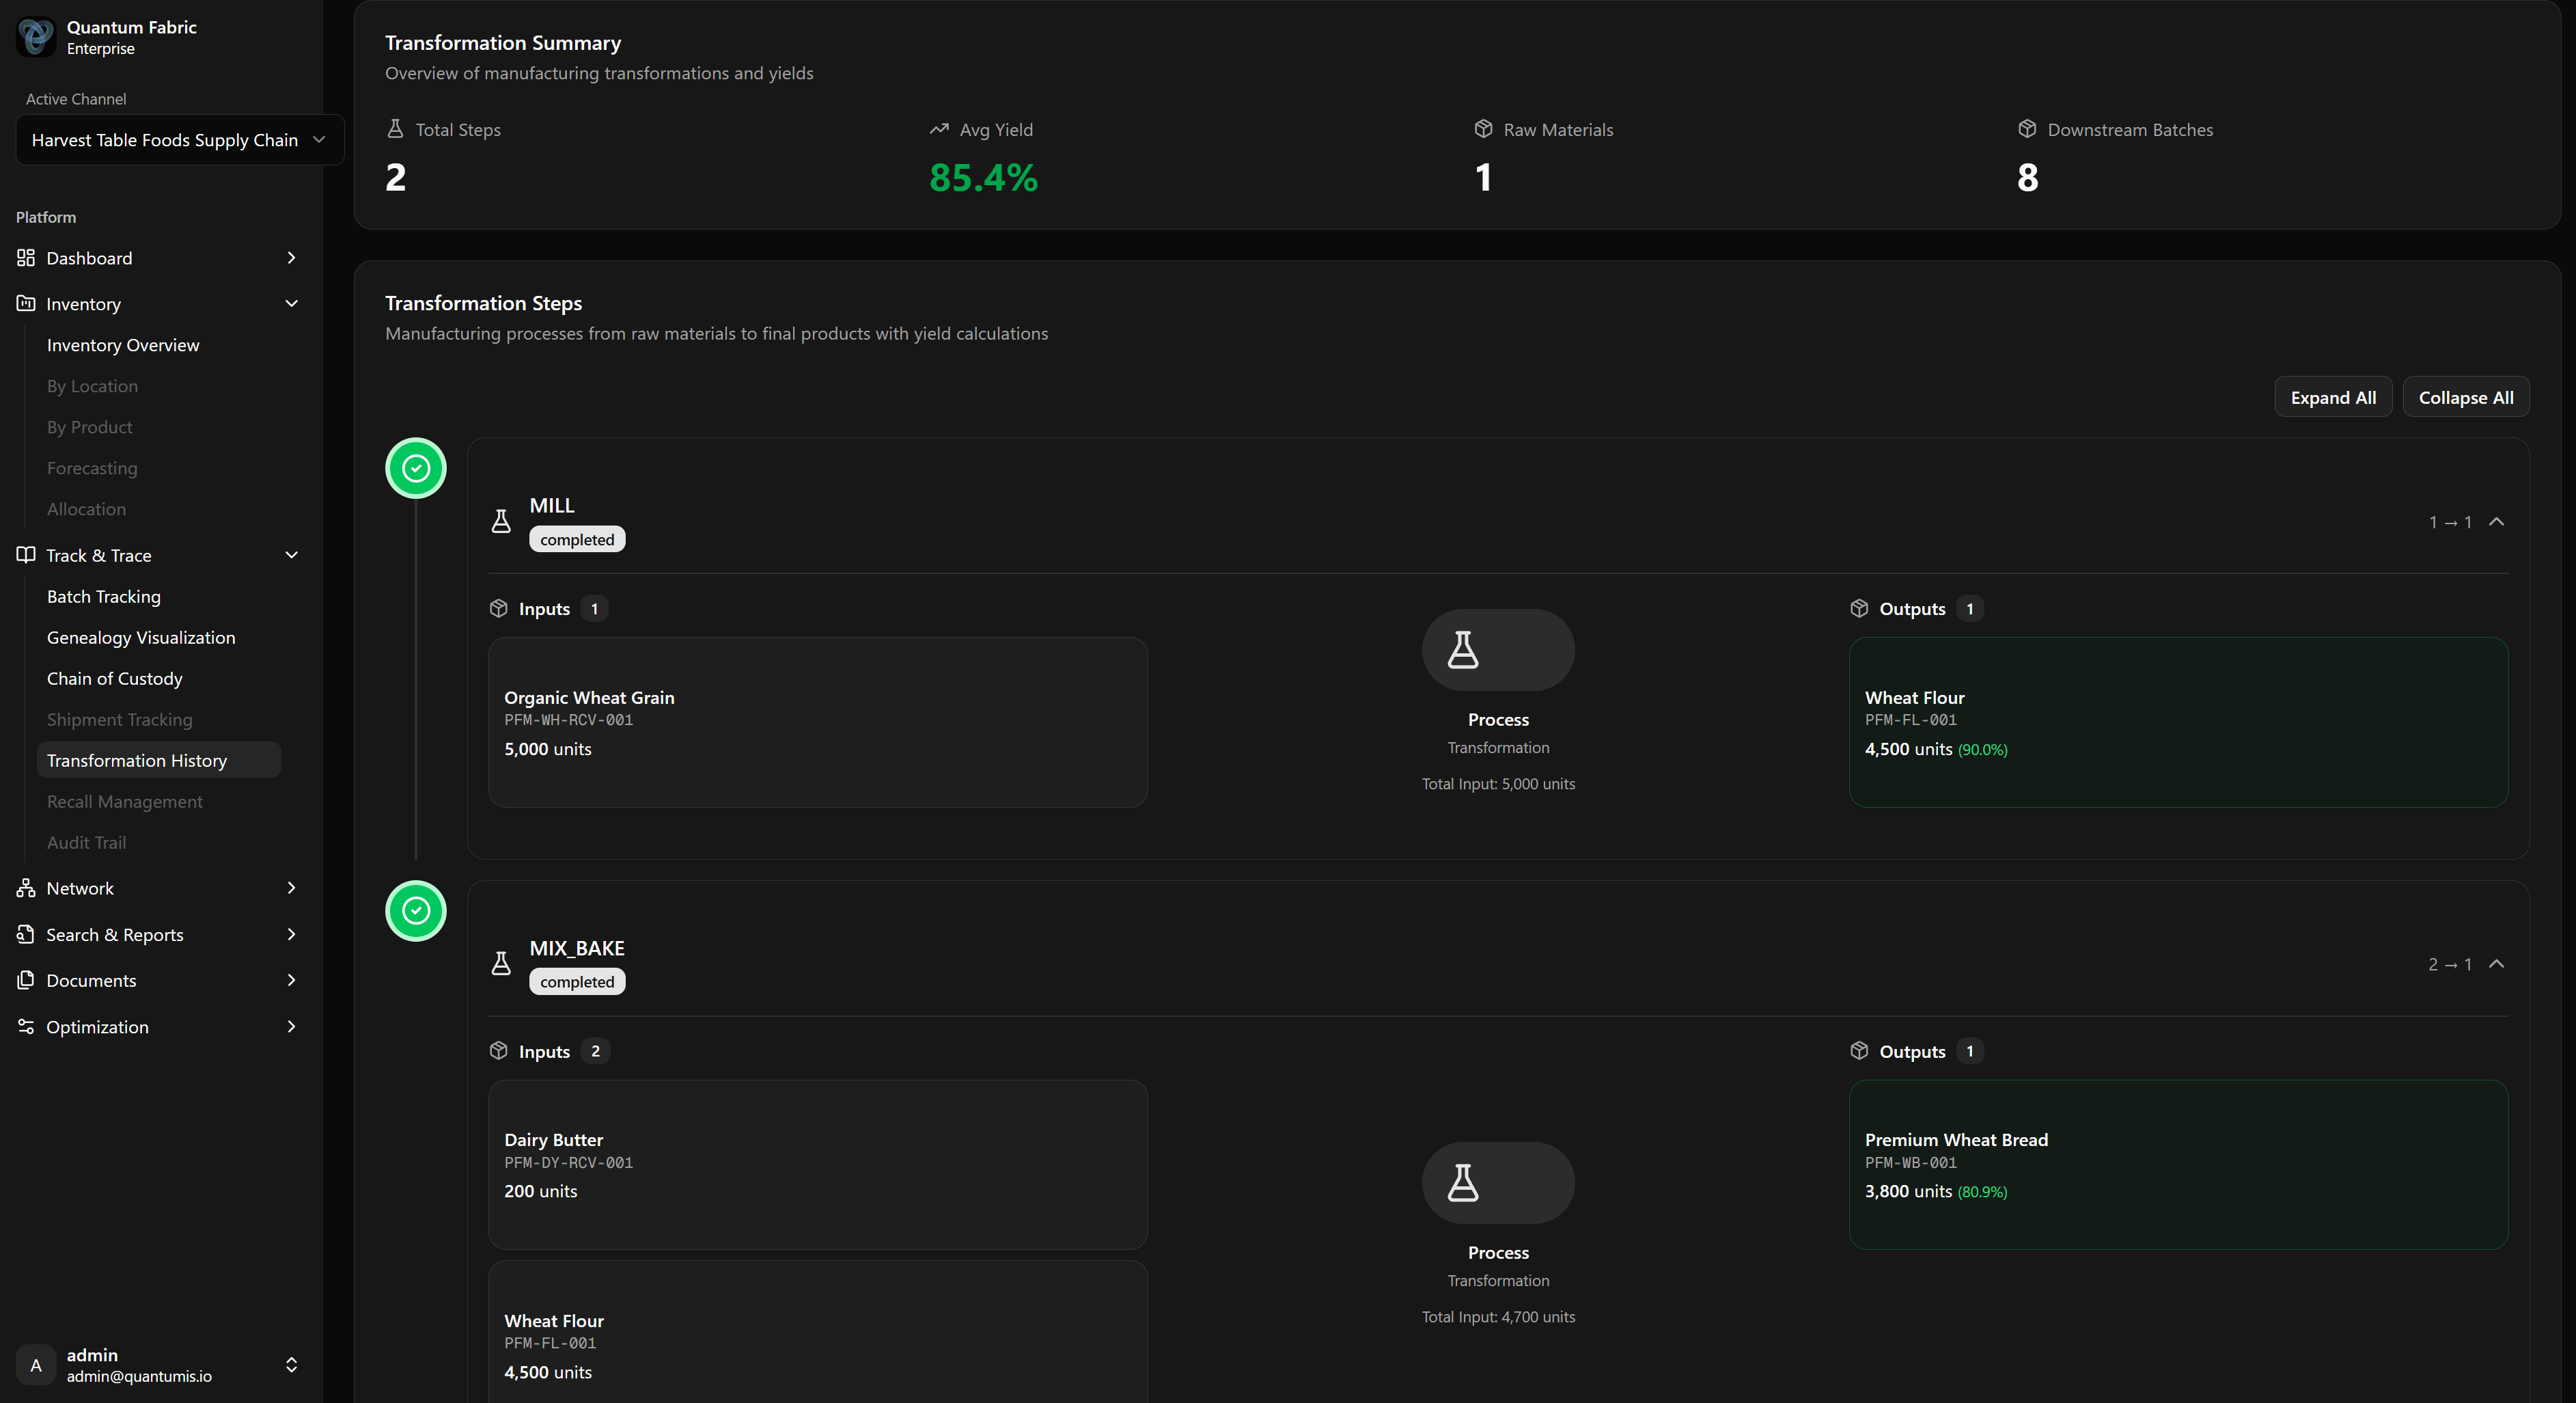Click the Network sidebar icon

coord(26,888)
